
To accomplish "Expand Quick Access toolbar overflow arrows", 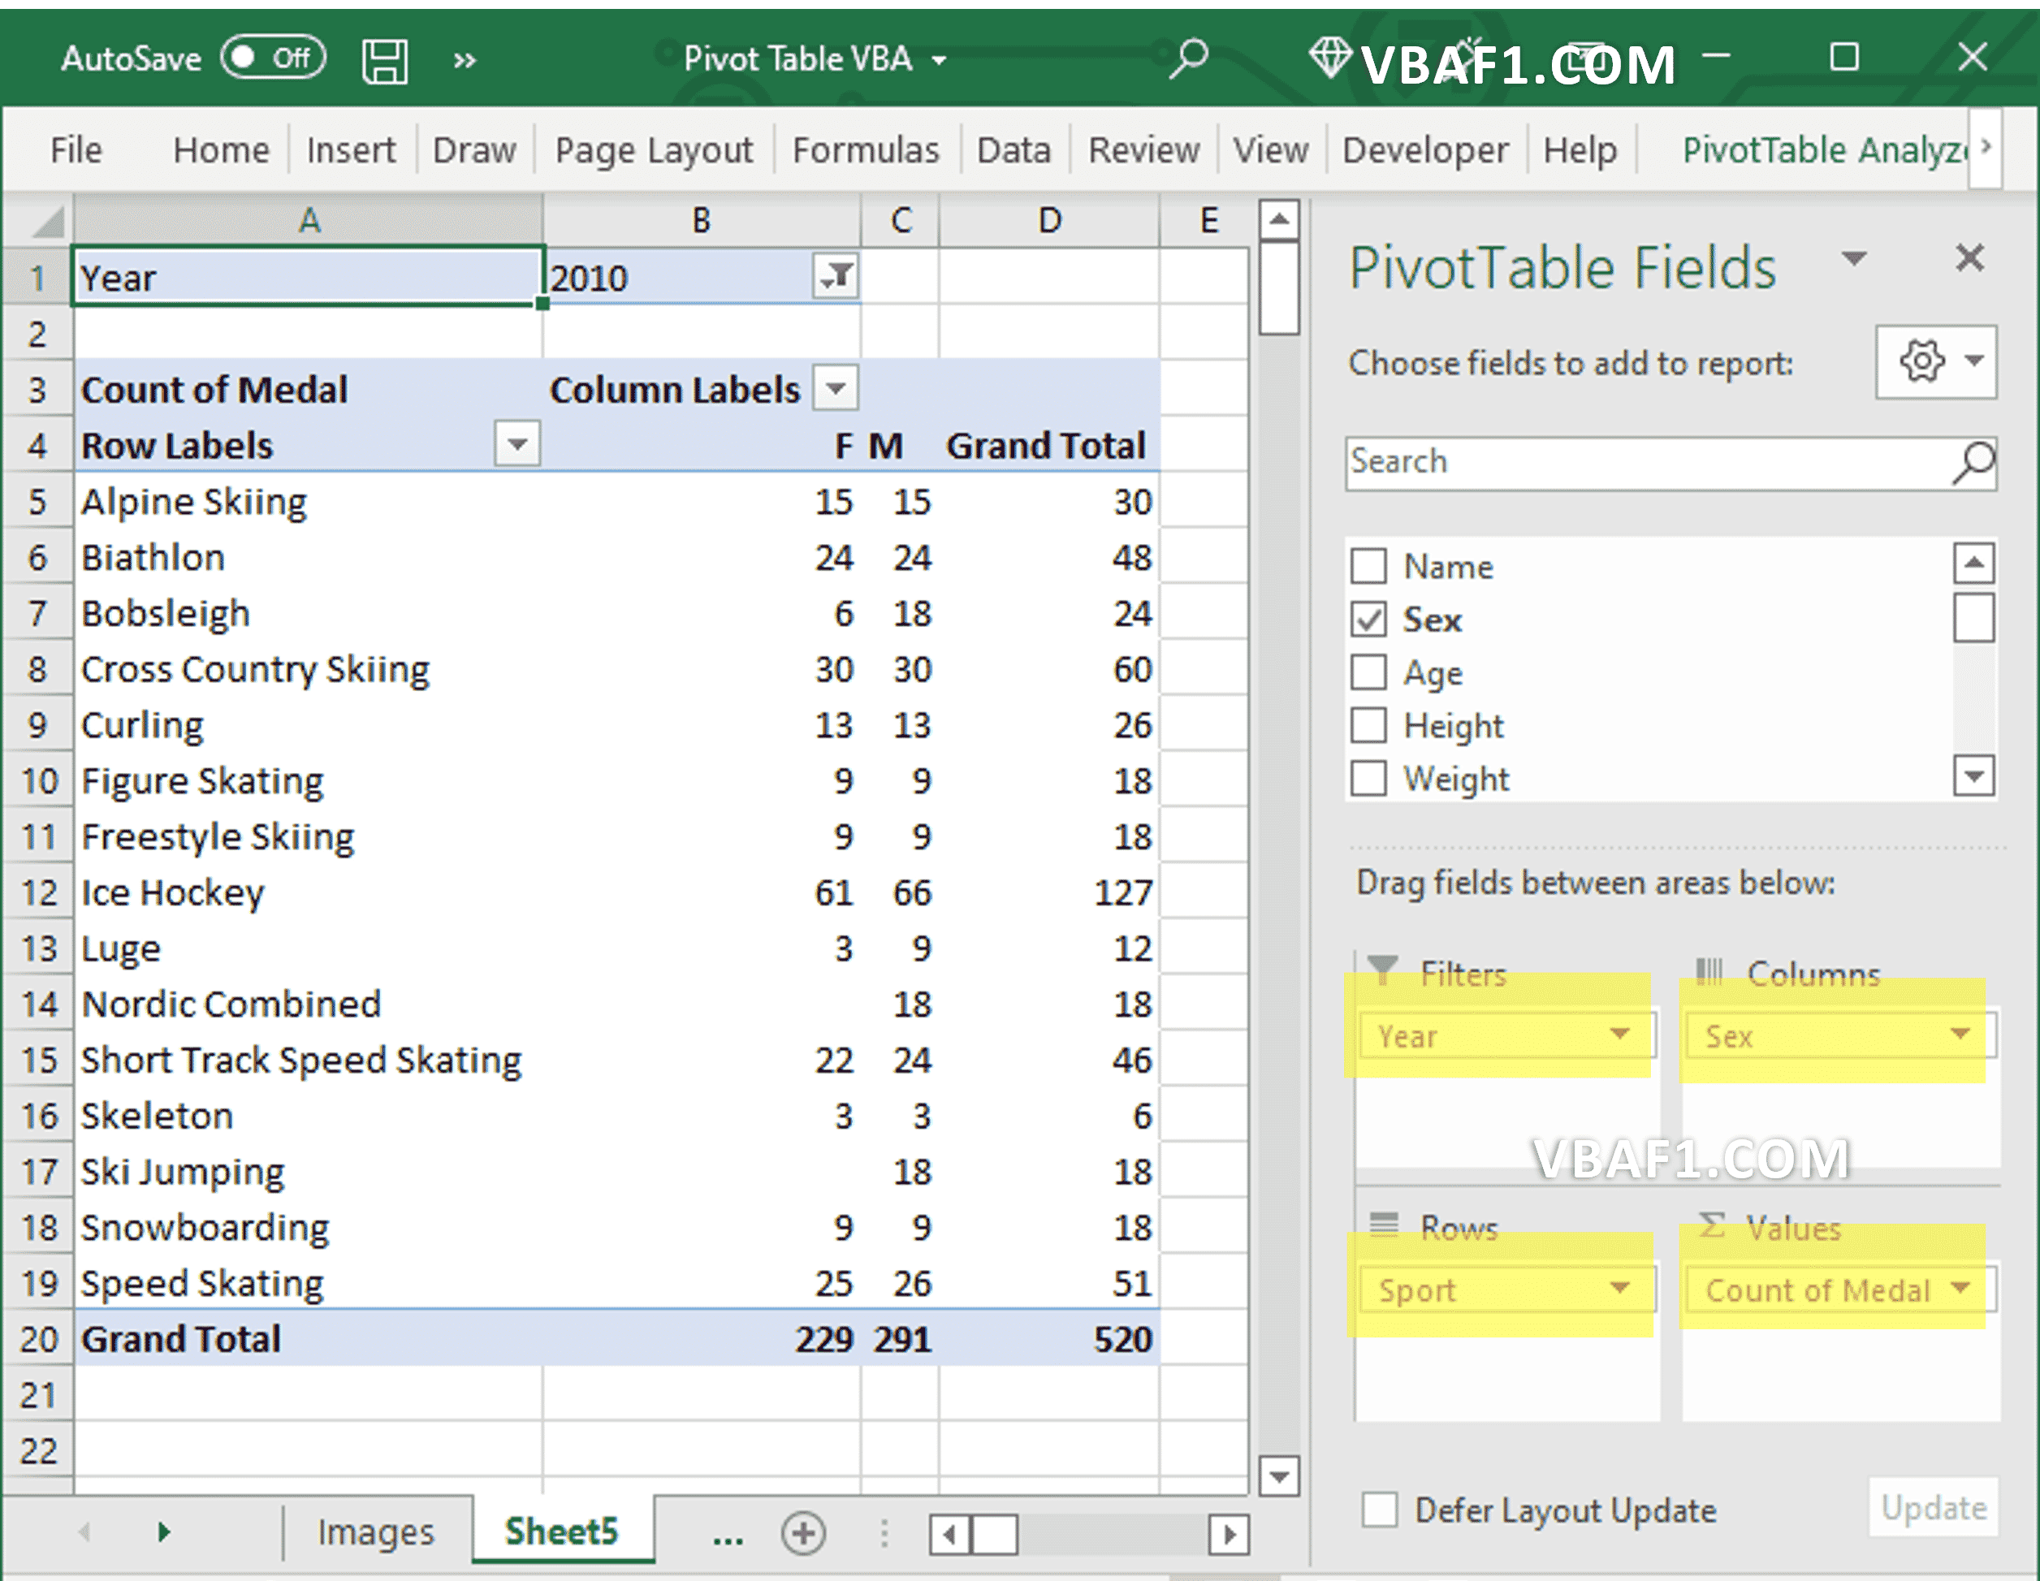I will tap(465, 62).
